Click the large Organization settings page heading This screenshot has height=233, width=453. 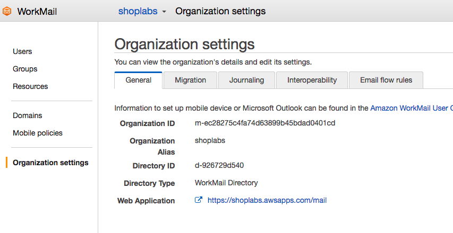pyautogui.click(x=184, y=44)
